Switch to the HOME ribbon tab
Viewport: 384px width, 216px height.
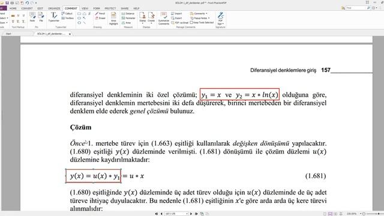[13, 8]
